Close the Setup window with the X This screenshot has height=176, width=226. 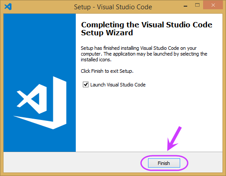pos(213,5)
